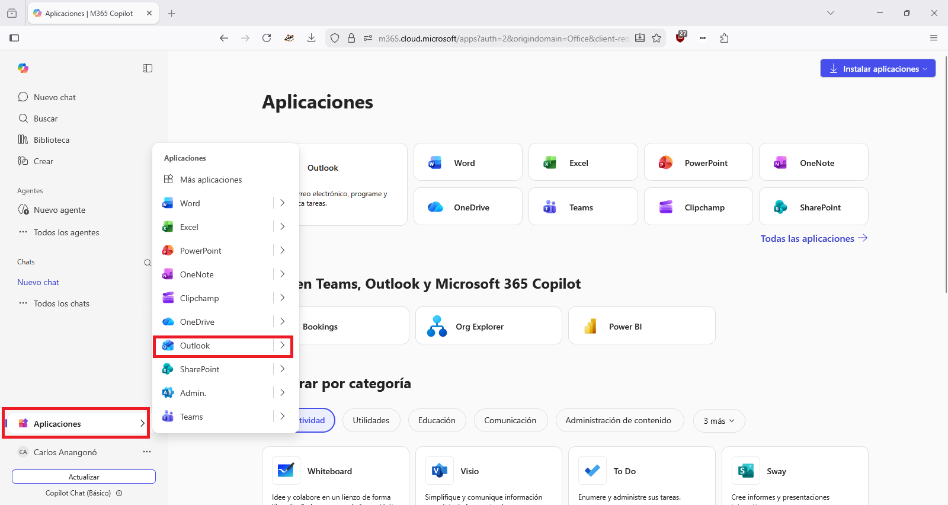Image resolution: width=948 pixels, height=505 pixels.
Task: Open the To Do app icon
Action: tap(592, 471)
